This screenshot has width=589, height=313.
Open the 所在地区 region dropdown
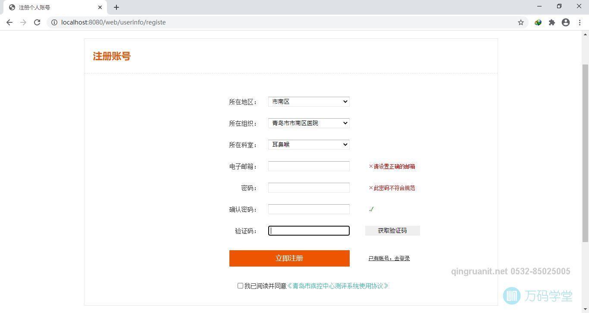point(308,101)
